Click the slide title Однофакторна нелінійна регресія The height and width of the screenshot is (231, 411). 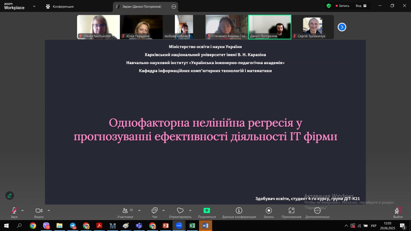click(x=205, y=130)
